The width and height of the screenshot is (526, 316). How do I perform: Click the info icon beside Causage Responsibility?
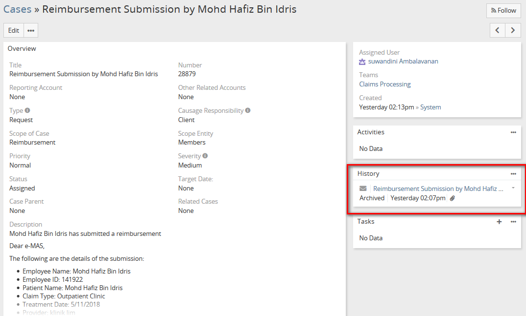(x=248, y=110)
